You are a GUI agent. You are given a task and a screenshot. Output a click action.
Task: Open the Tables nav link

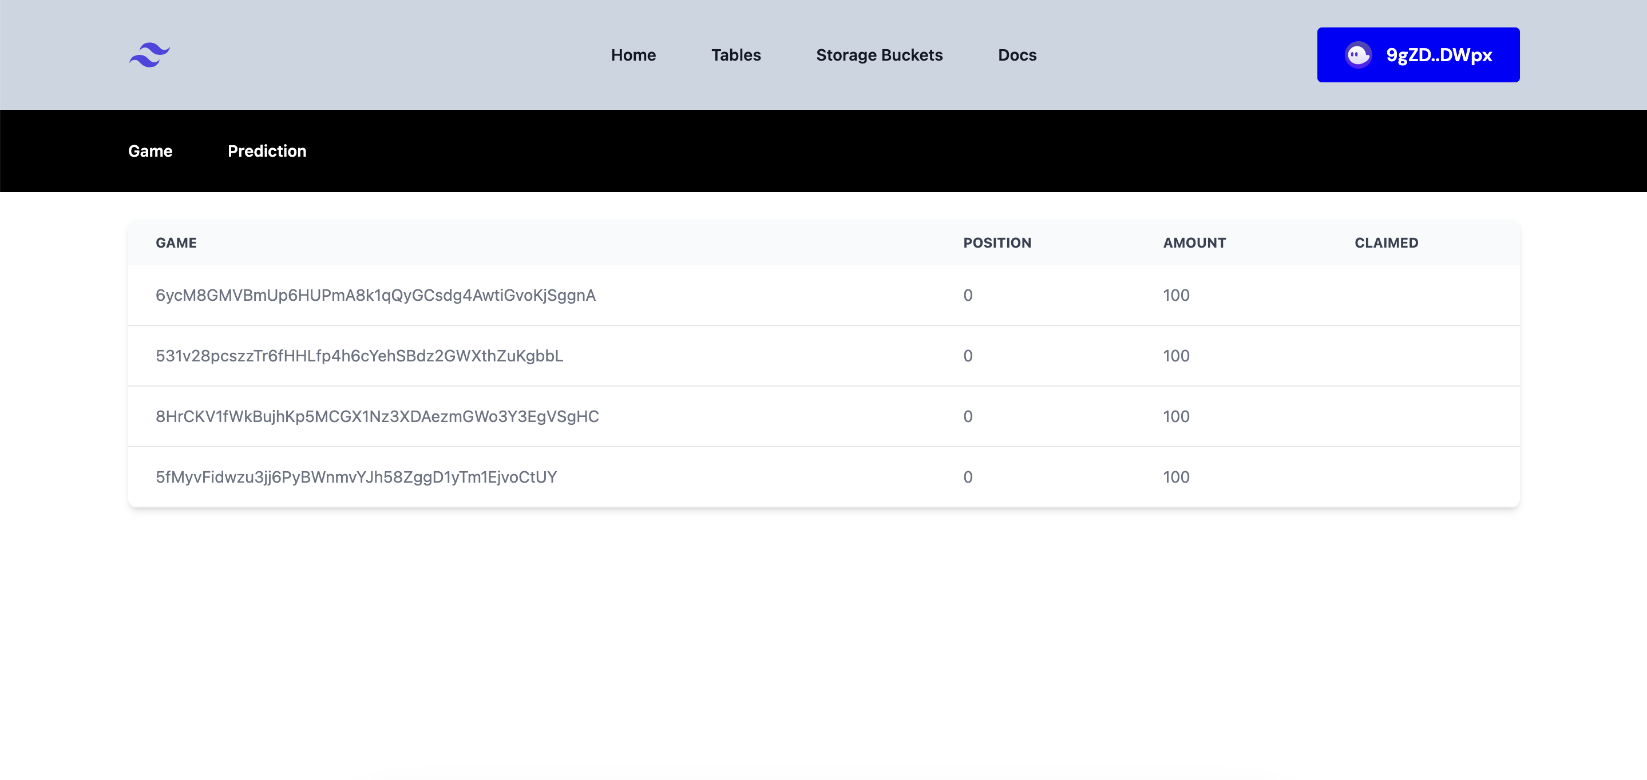pos(735,55)
